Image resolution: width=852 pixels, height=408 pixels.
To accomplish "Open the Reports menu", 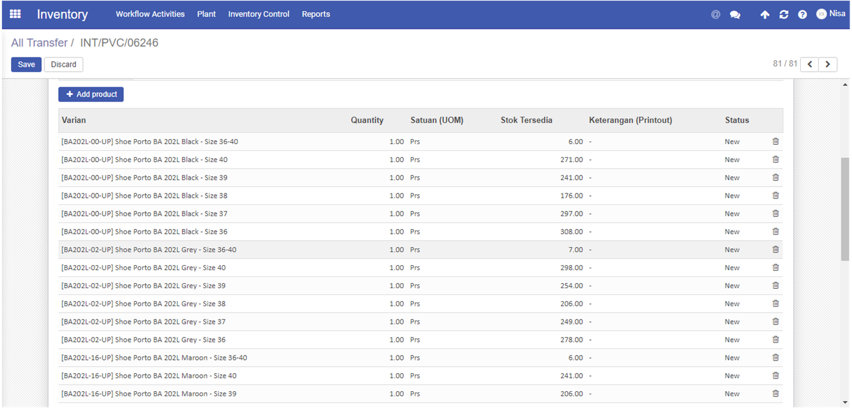I will point(316,14).
